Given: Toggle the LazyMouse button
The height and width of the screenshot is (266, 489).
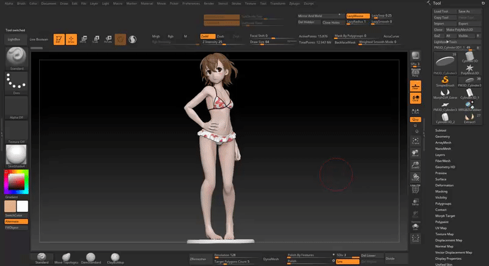Looking at the screenshot, I should [x=358, y=16].
